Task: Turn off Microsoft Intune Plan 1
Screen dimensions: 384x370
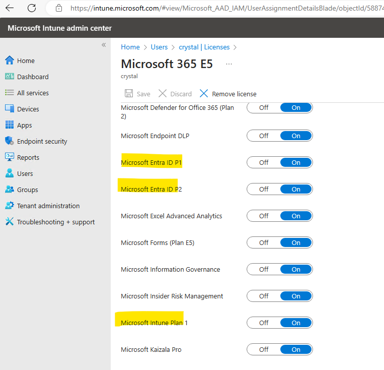Action: tap(264, 323)
